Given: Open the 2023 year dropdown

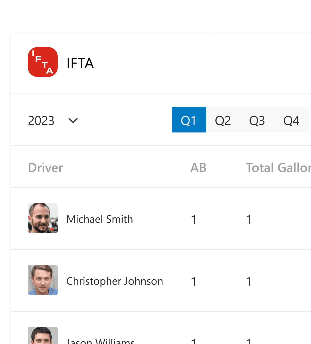Looking at the screenshot, I should coord(53,120).
